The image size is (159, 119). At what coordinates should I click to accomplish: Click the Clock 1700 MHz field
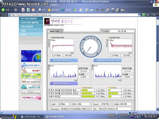click(x=101, y=104)
